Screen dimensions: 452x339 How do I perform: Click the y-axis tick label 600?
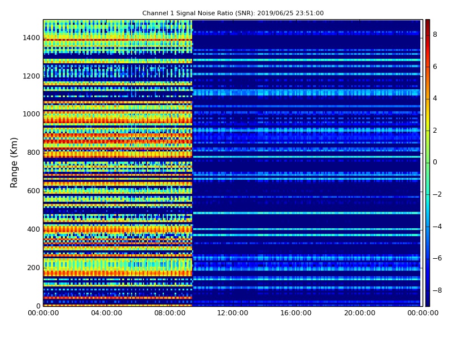[x=33, y=191]
